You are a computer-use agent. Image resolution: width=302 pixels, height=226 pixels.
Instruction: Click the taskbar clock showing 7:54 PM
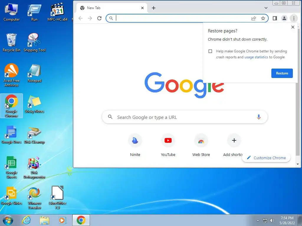pos(287,220)
